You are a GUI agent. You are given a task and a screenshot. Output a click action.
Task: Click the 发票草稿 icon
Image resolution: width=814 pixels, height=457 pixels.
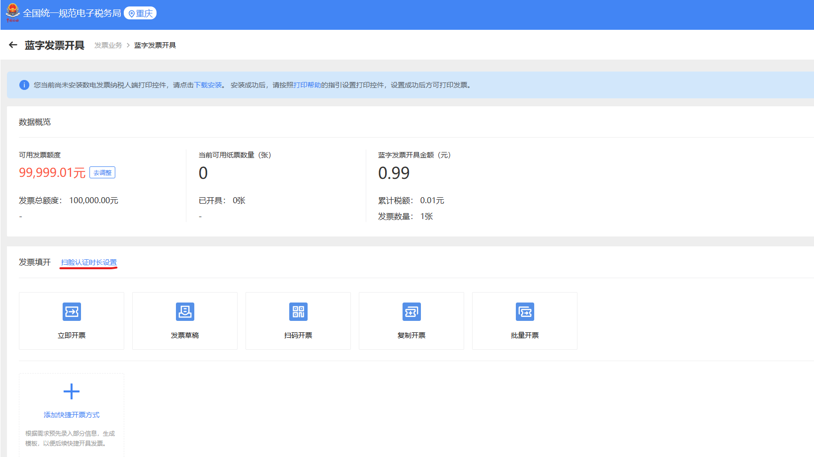click(185, 312)
